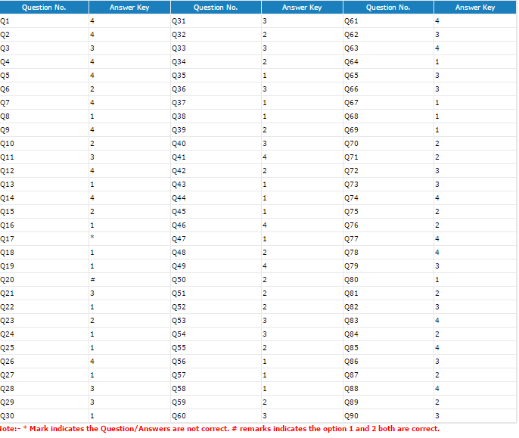Click the Question No. header above Q1
519x438 pixels.
44,8
